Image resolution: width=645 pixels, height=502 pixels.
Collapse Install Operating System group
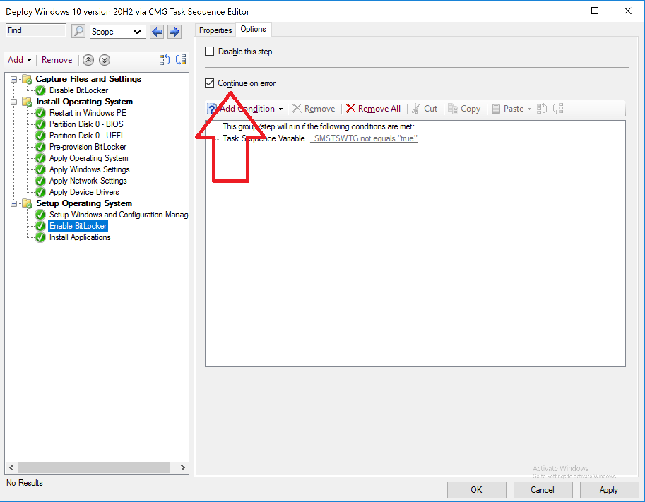(14, 102)
